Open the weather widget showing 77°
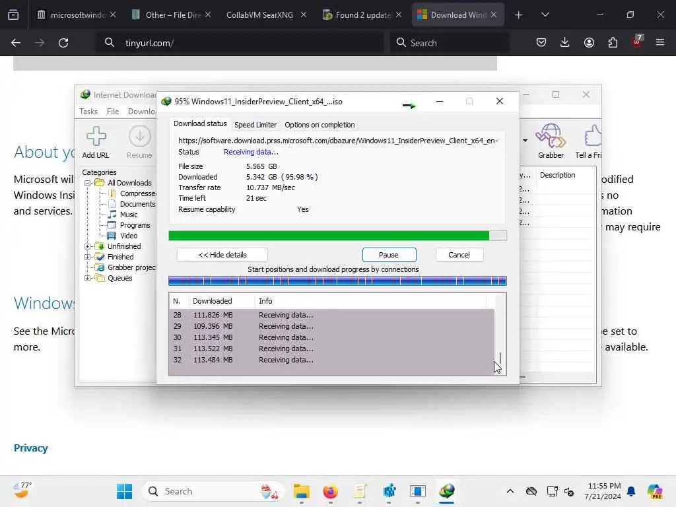Viewport: 676px width, 507px height. [22, 490]
